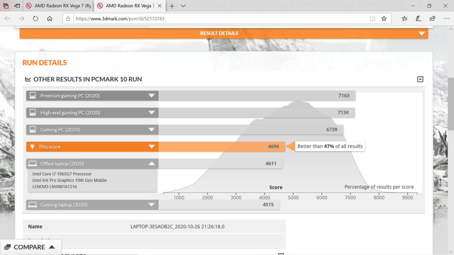Screen dimensions: 454x255
Task: Collapse Office laptop (2020) details
Action: click(151, 164)
